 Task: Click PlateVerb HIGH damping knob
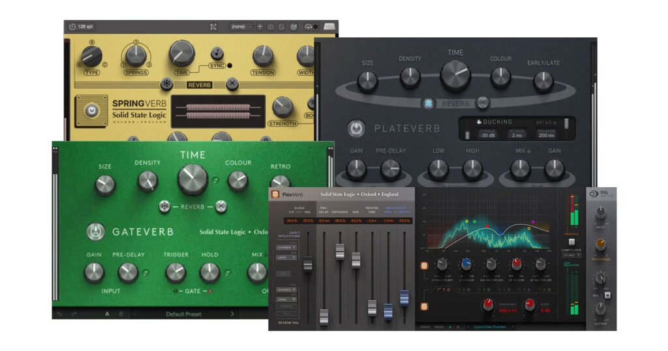click(472, 170)
